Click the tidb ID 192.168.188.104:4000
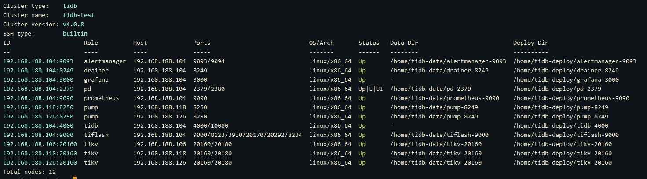The image size is (647, 179). pos(38,126)
